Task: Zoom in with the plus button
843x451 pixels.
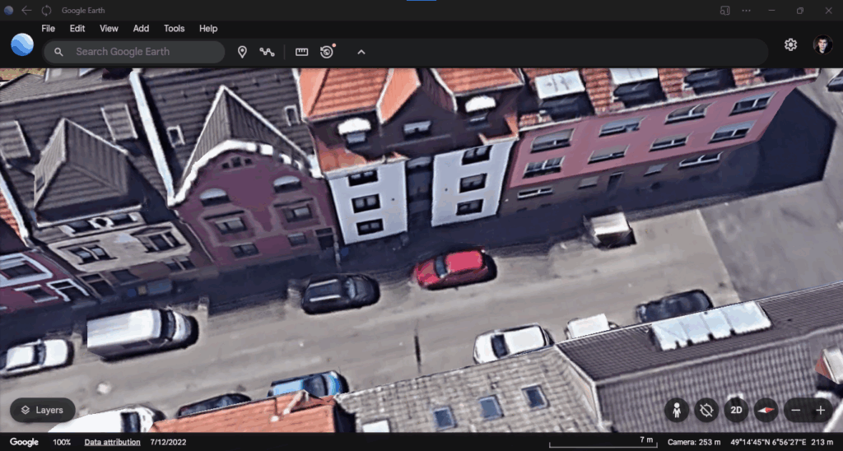Action: coord(820,410)
